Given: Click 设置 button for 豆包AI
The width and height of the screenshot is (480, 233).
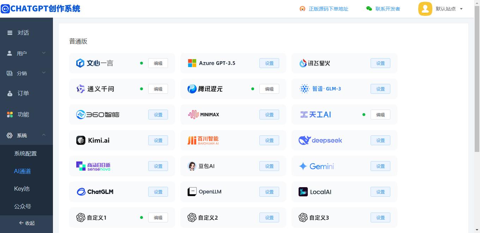Looking at the screenshot, I should pyautogui.click(x=269, y=166).
